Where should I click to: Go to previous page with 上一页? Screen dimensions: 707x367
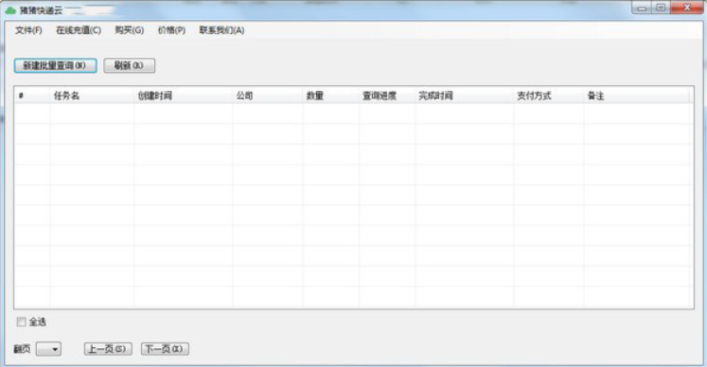[x=108, y=349]
